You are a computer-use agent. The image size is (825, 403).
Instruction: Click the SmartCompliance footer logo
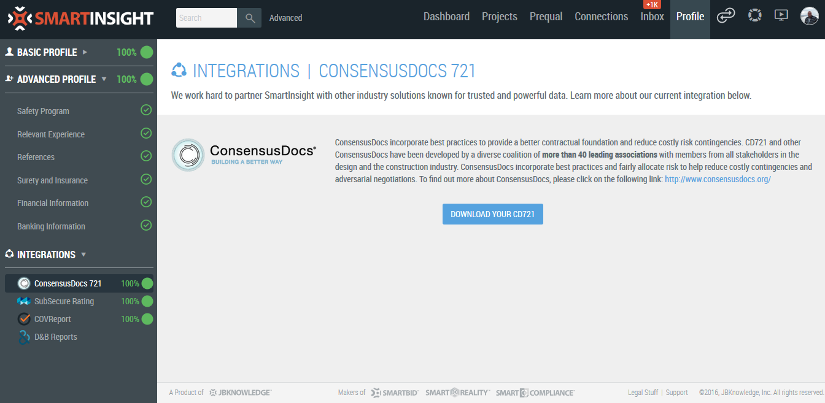535,393
